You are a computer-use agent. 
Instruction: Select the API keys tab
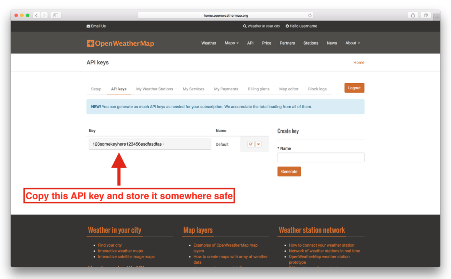(118, 89)
